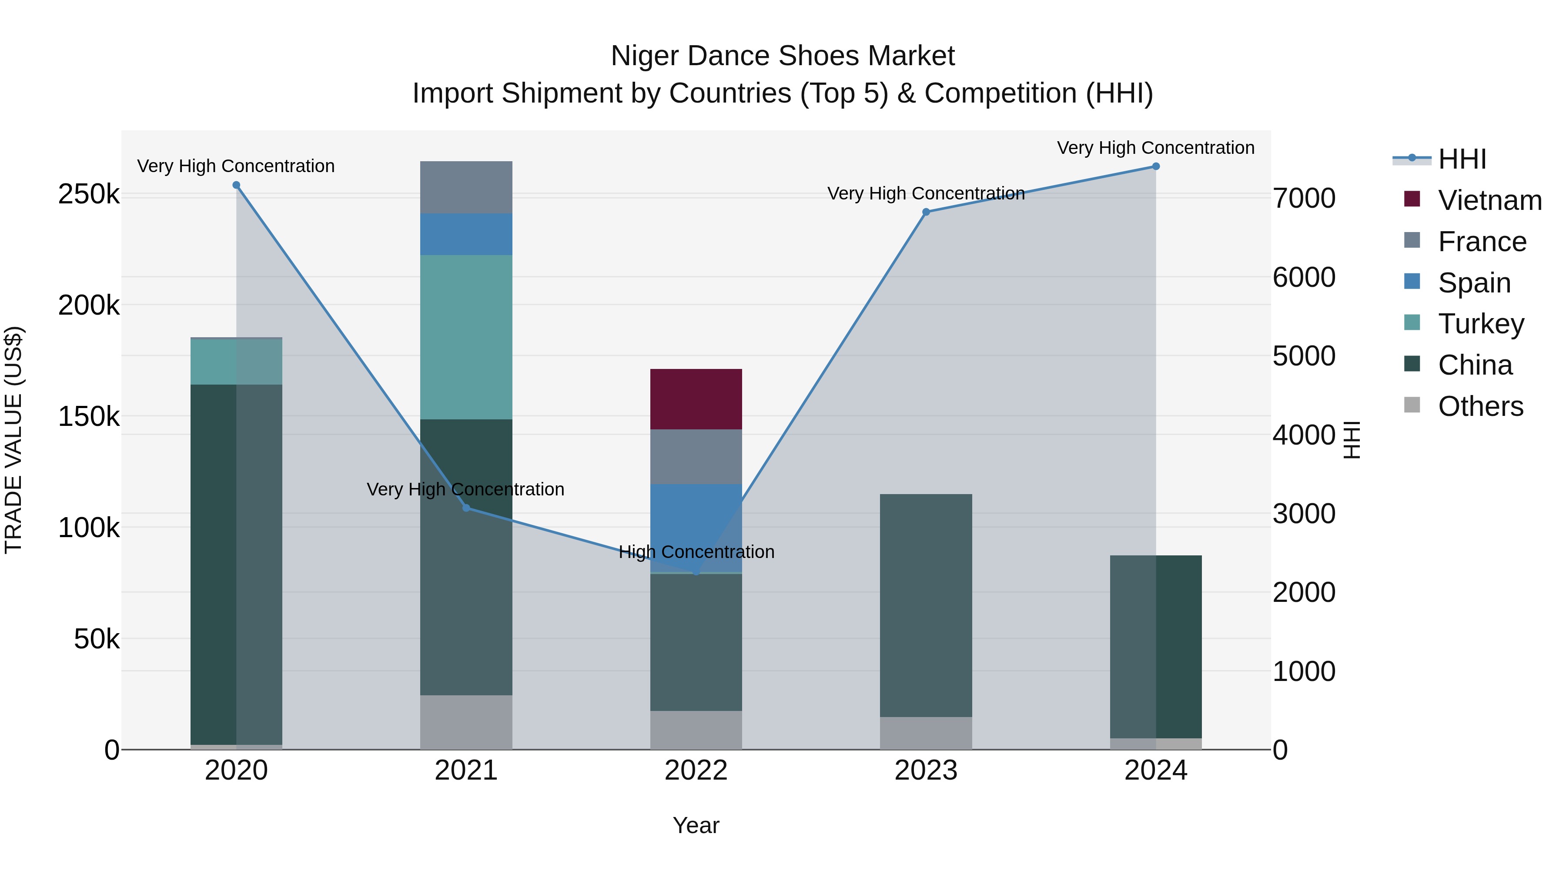Select the 2024 HHI data point
This screenshot has width=1566, height=880.
point(1156,166)
